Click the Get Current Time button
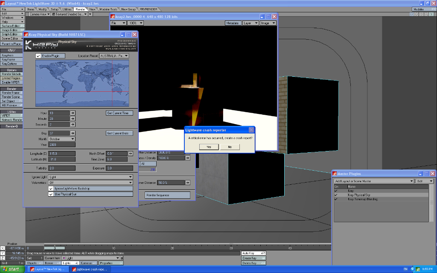 tap(119, 113)
